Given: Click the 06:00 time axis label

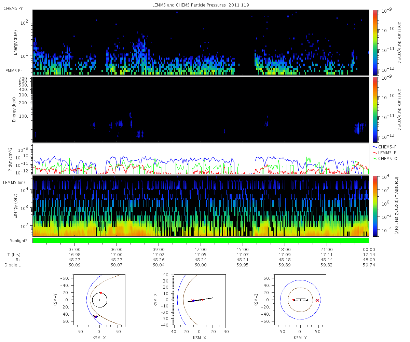Looking at the screenshot, I should [x=117, y=249].
